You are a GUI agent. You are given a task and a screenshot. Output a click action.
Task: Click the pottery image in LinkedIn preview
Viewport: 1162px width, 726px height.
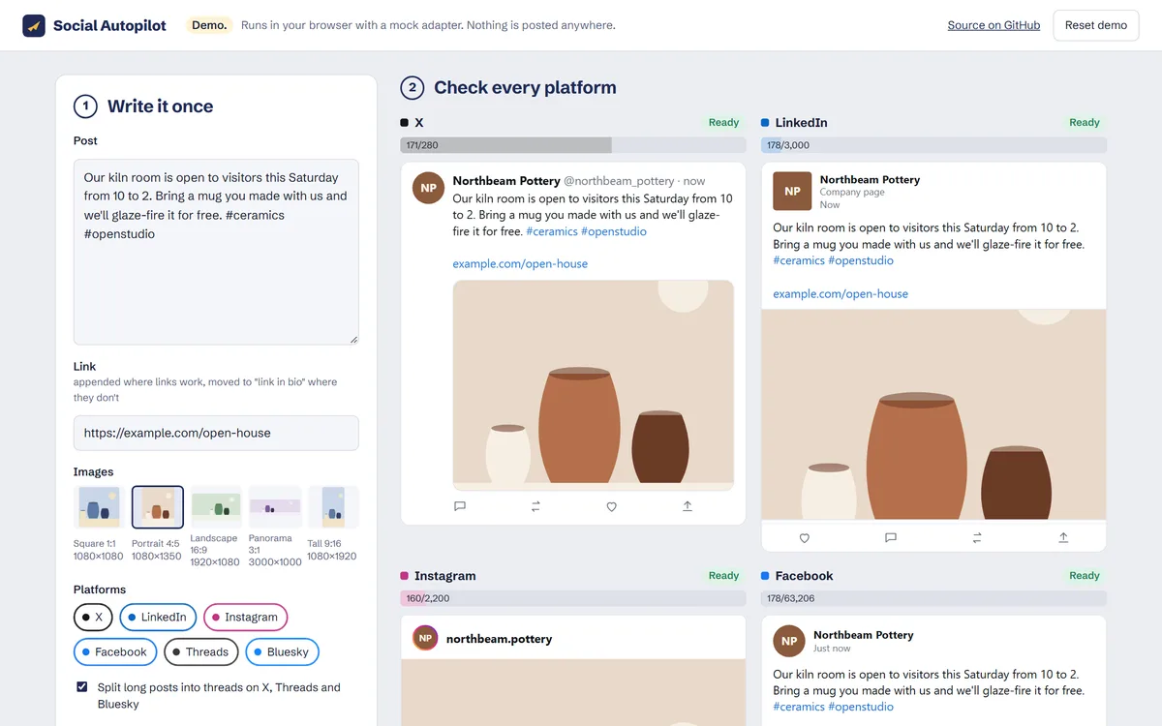click(x=933, y=414)
